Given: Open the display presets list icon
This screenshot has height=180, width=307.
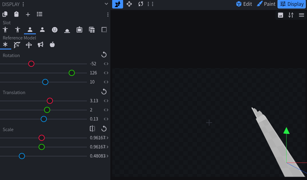Looking at the screenshot, I should (40, 14).
